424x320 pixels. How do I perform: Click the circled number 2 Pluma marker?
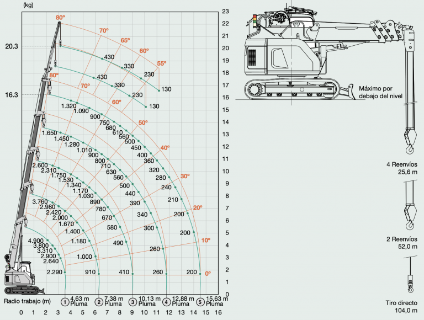[x=99, y=302]
